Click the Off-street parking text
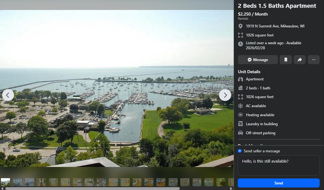 [x=260, y=133]
